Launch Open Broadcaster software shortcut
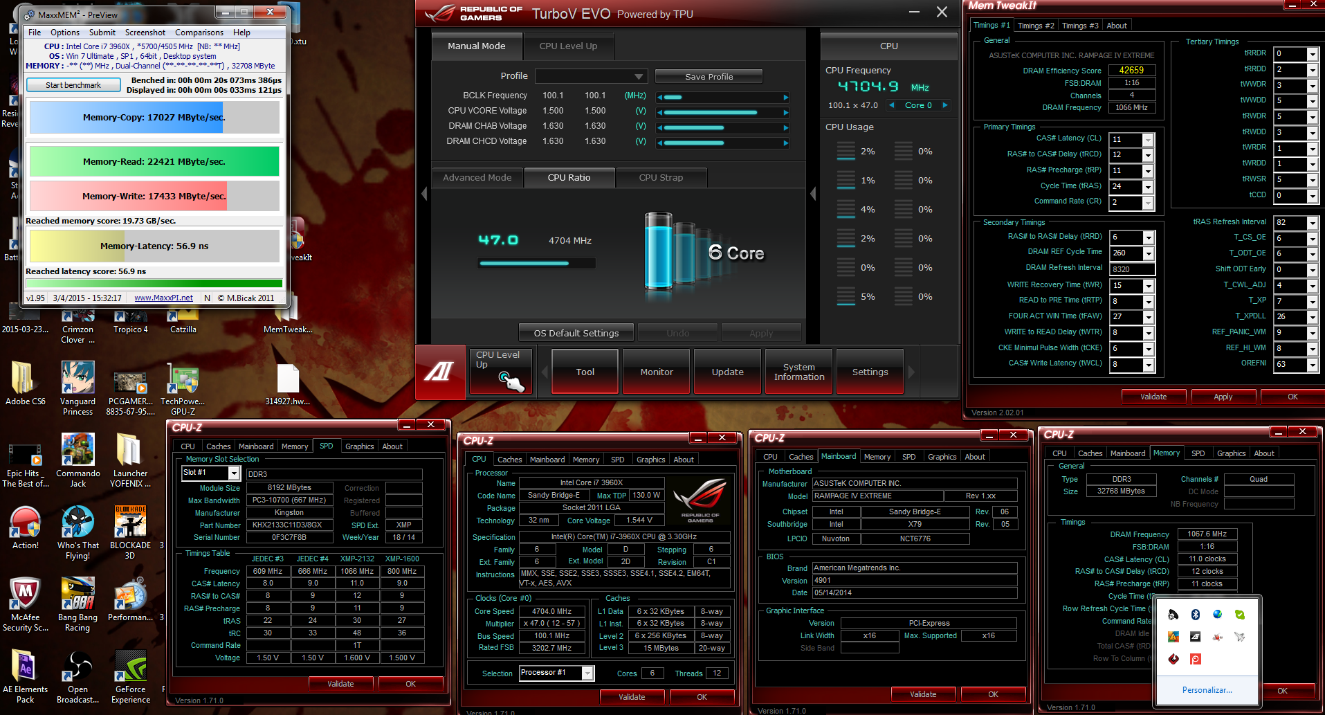This screenshot has height=715, width=1325. pos(77,676)
